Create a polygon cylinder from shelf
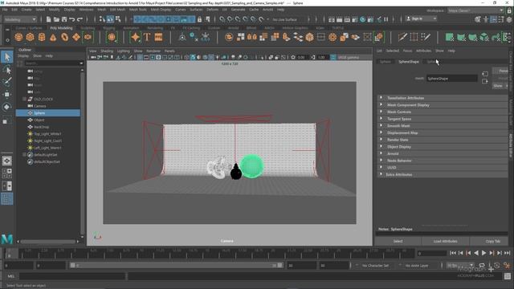The height and width of the screenshot is (289, 514). click(42, 37)
